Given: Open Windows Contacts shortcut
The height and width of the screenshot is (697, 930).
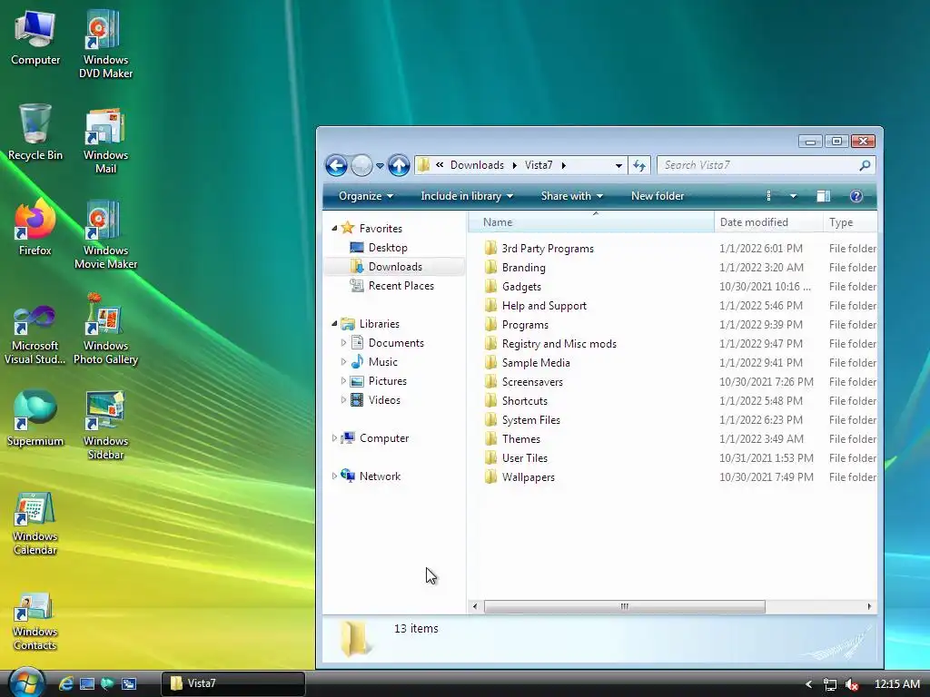Looking at the screenshot, I should coord(35,622).
